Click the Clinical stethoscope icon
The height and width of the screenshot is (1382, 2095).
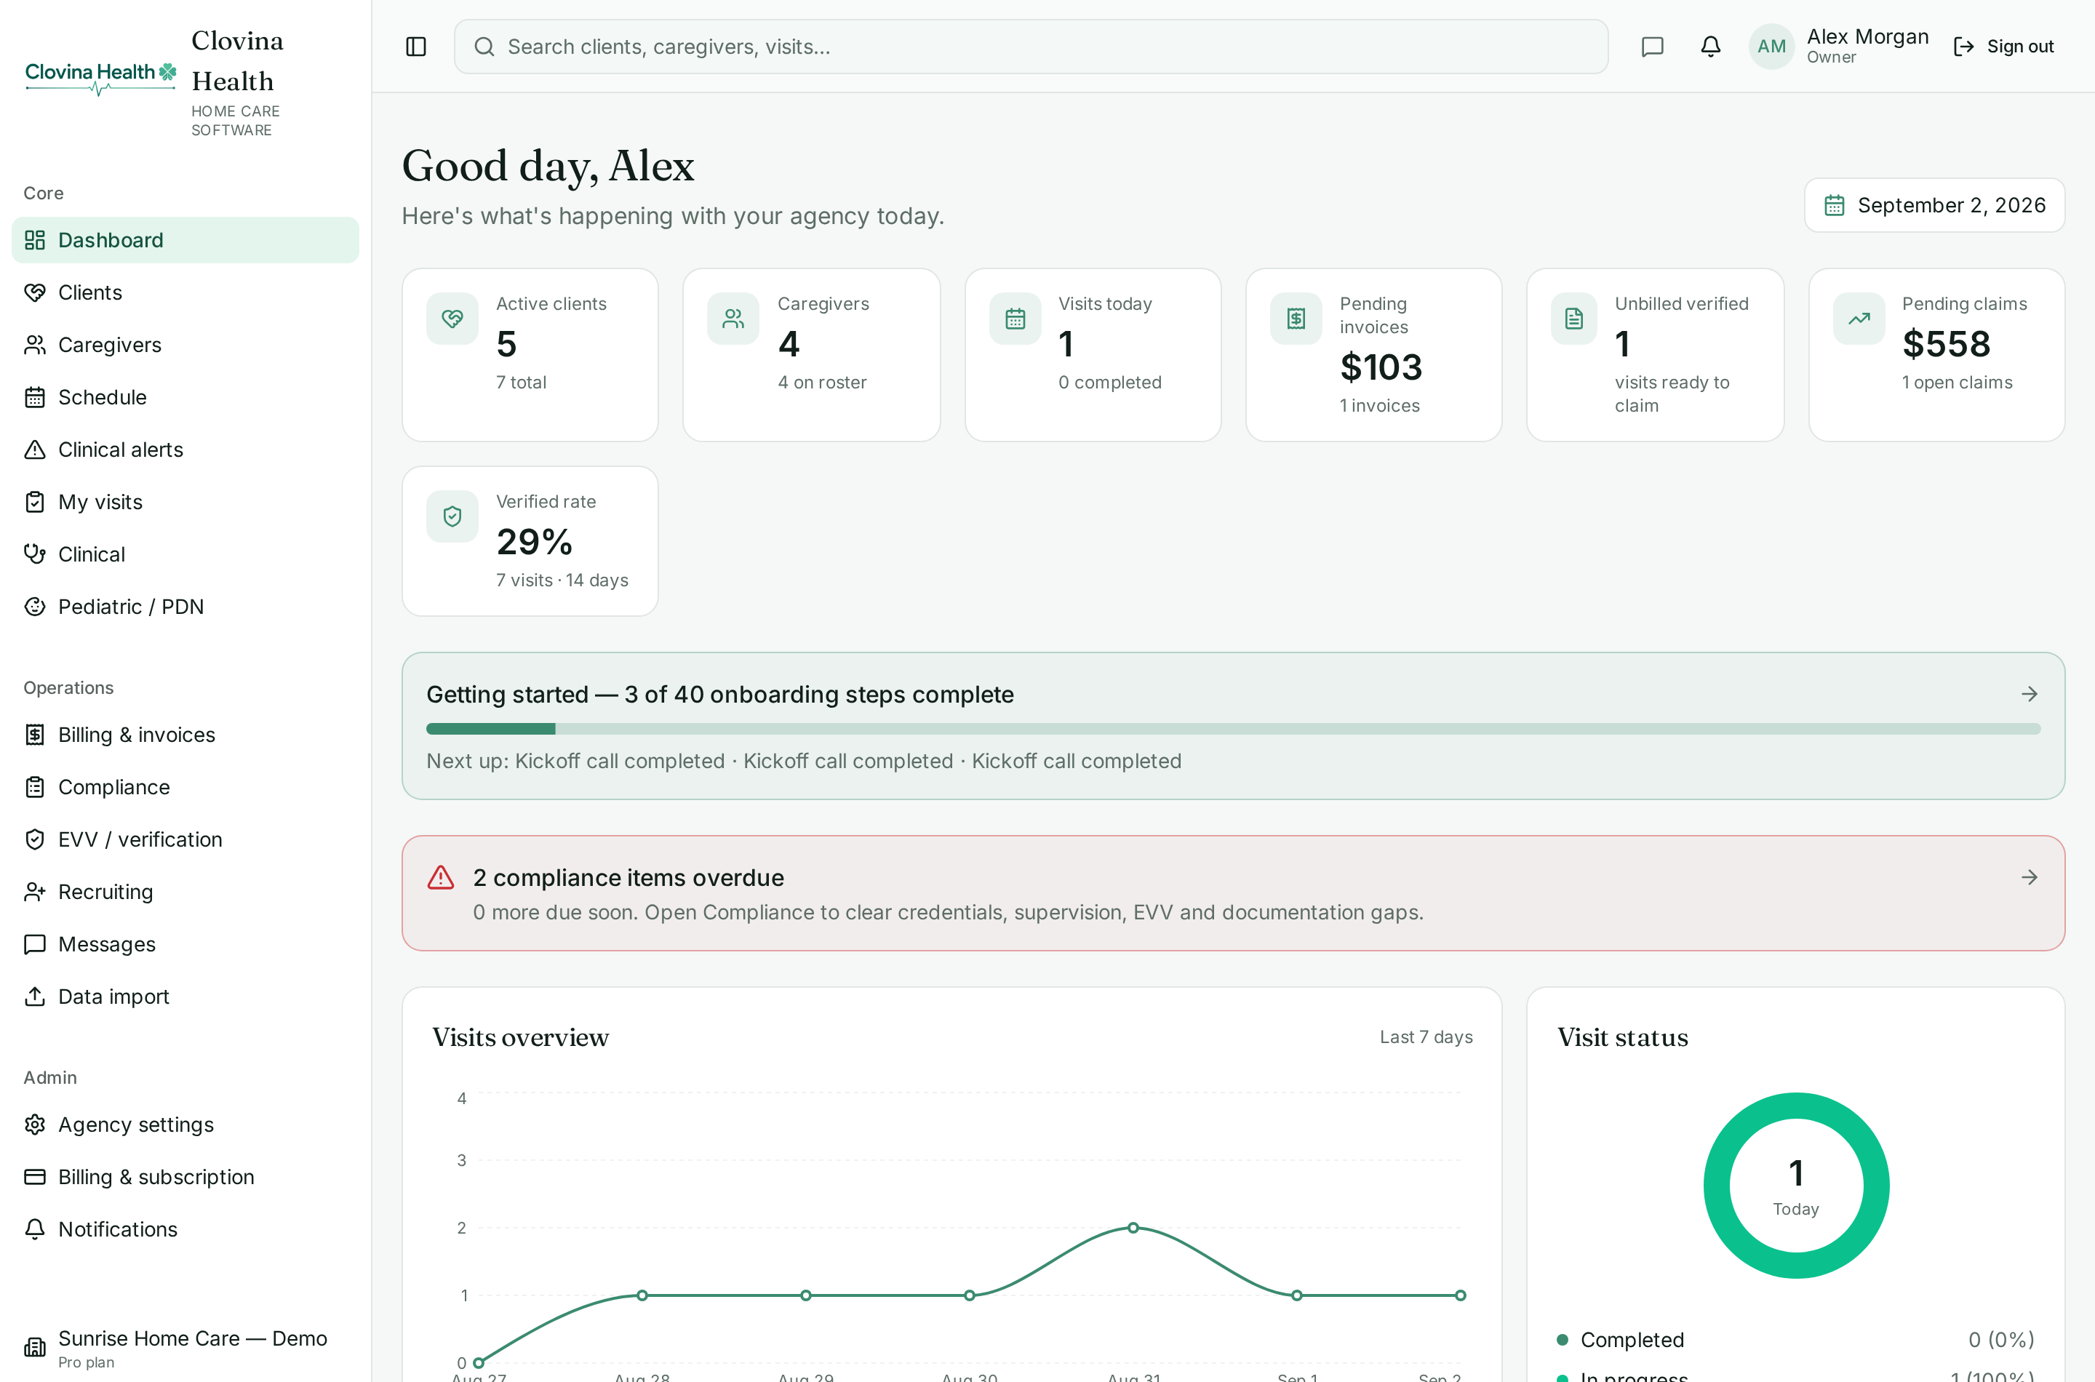click(34, 554)
